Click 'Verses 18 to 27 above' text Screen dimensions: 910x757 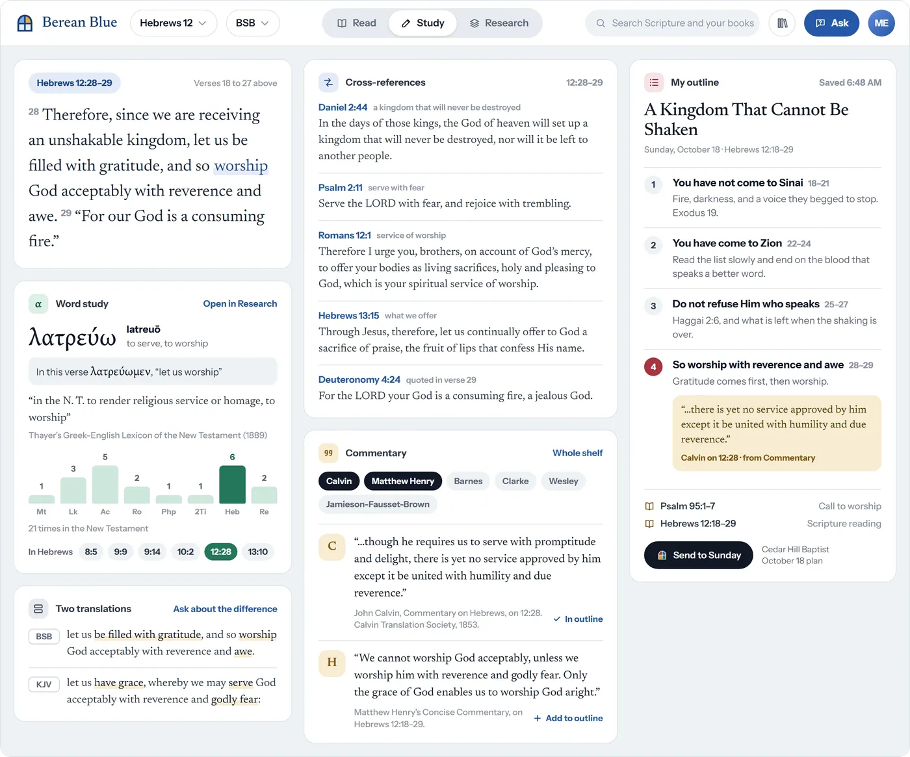(235, 83)
